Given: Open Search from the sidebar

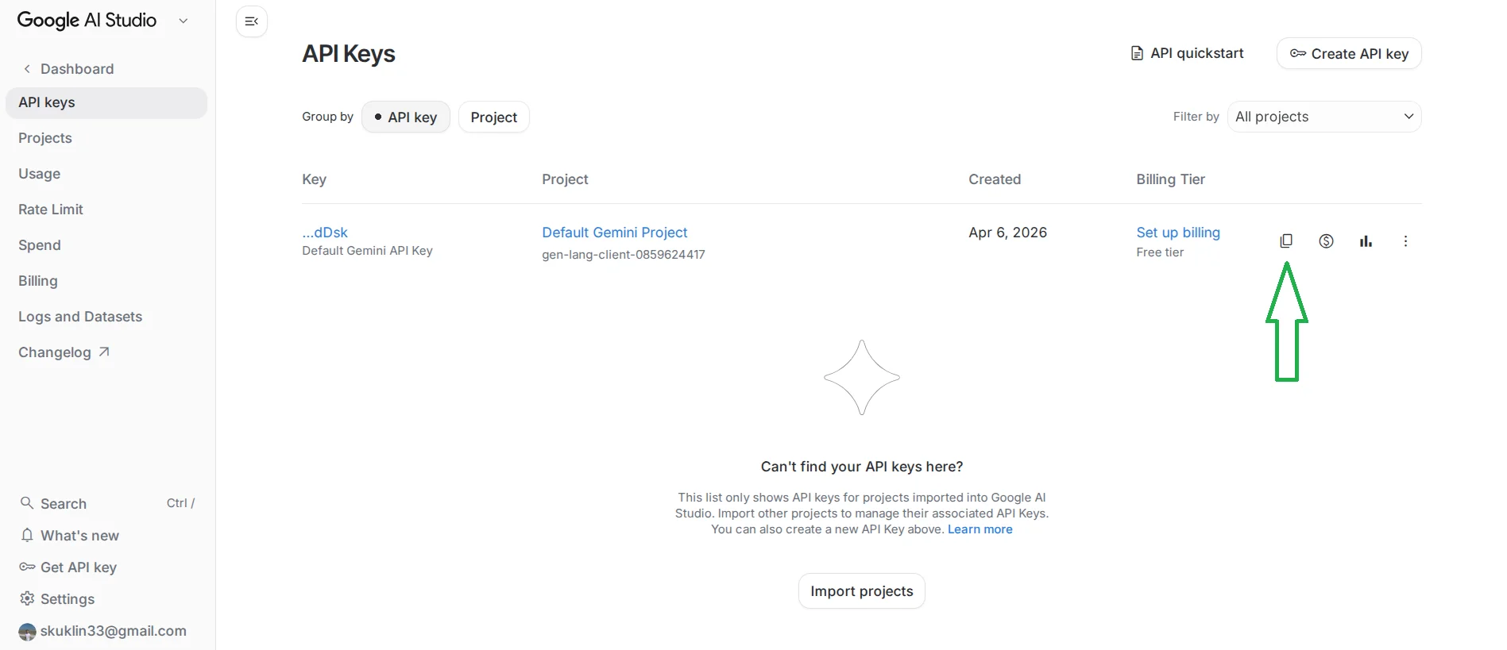Looking at the screenshot, I should coord(64,503).
